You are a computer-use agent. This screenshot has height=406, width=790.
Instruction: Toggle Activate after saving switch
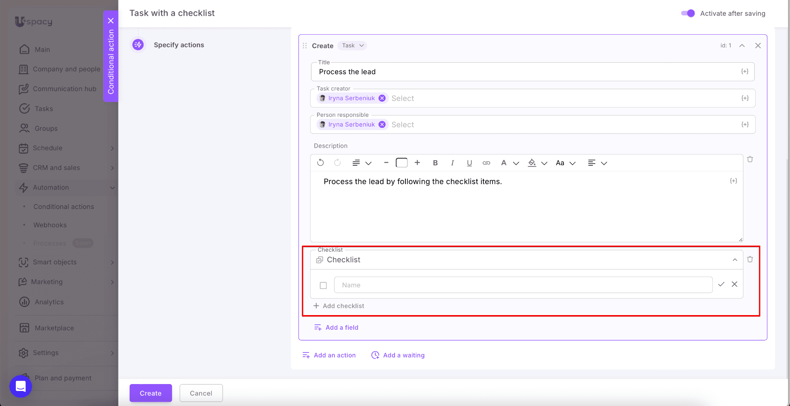(688, 13)
